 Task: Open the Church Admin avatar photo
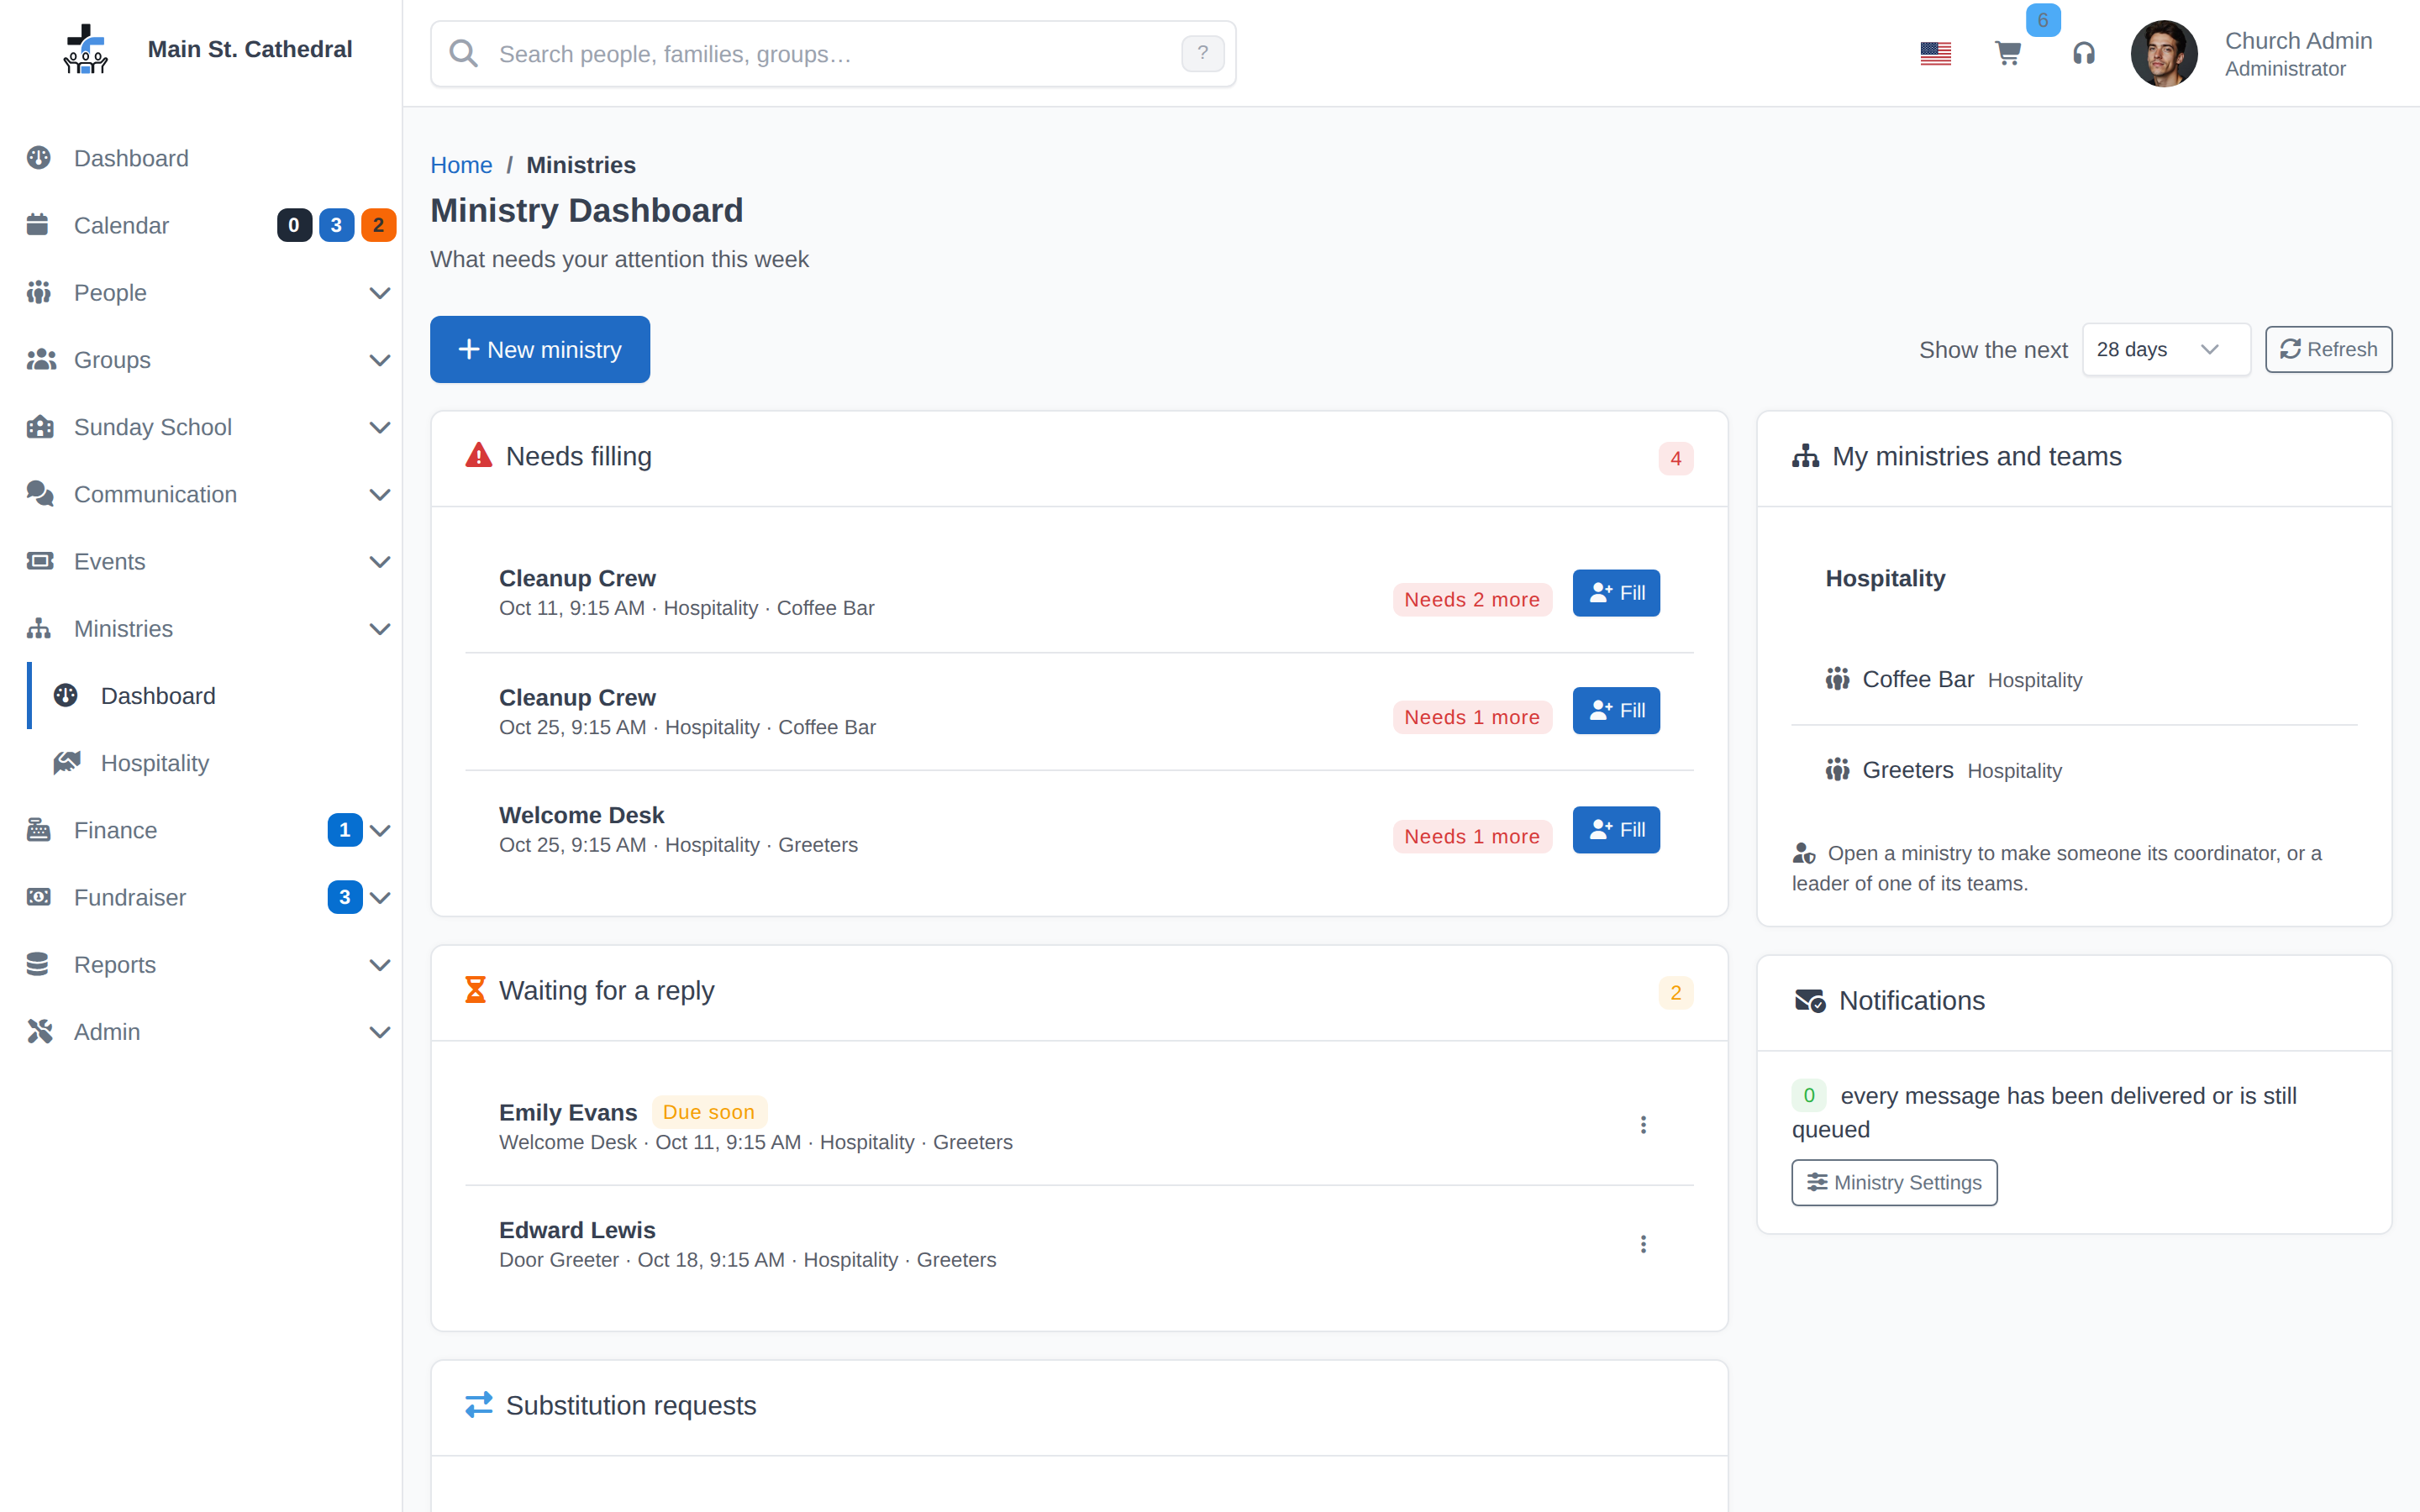2164,53
